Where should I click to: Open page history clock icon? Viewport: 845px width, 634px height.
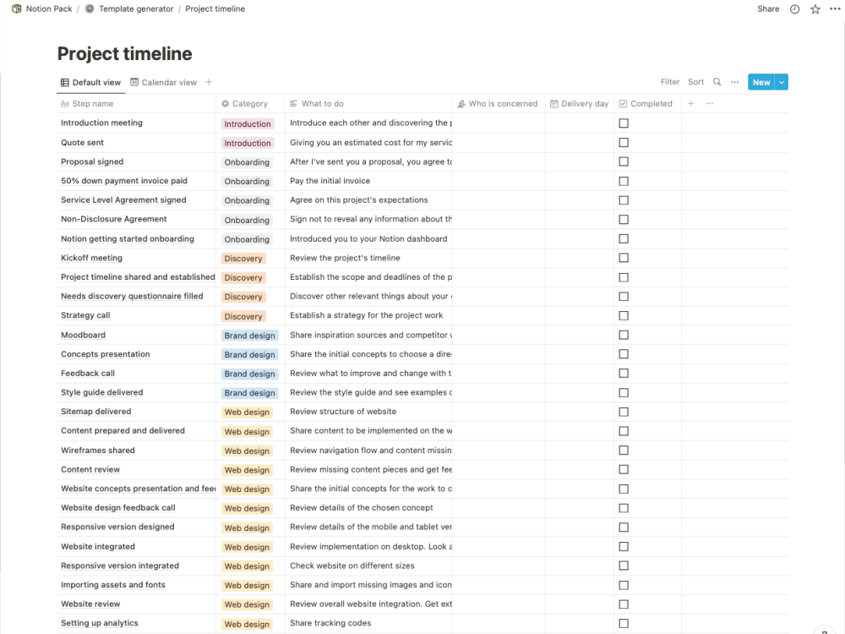pyautogui.click(x=794, y=9)
